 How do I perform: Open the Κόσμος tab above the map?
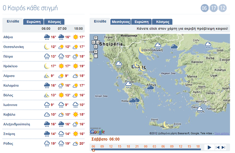[x=163, y=22]
